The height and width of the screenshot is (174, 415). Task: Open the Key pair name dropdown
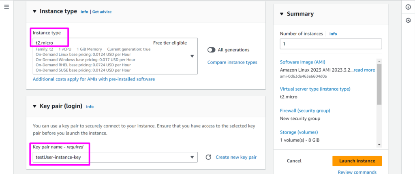(192, 157)
